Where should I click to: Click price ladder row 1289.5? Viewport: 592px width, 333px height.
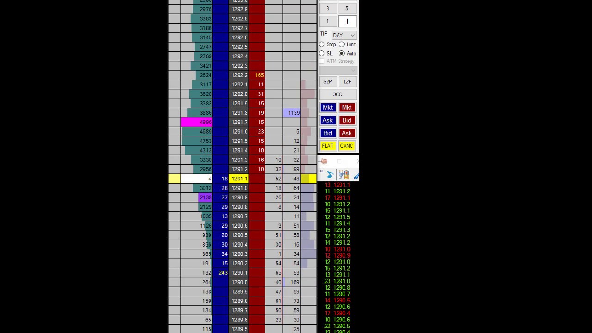pos(239,329)
